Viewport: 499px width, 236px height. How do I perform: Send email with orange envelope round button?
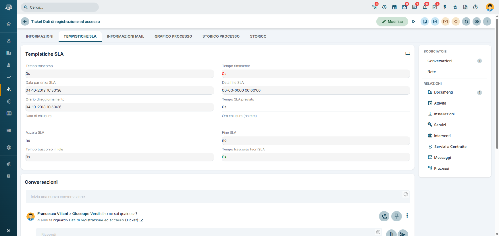[x=446, y=21]
